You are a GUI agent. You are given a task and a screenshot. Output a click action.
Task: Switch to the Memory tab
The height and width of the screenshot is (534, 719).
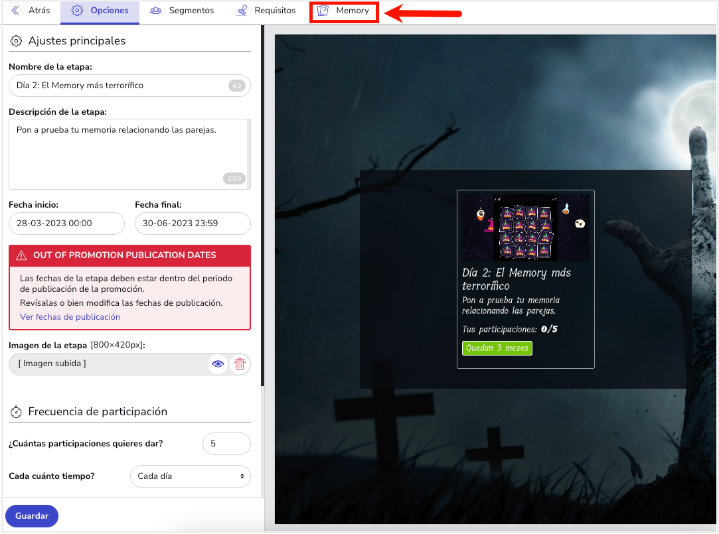coord(343,11)
